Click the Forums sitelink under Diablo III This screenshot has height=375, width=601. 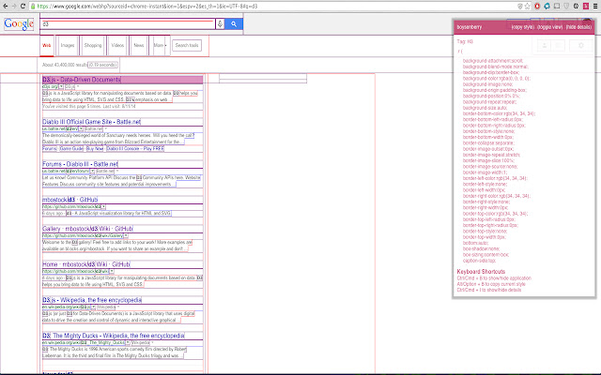(50, 148)
